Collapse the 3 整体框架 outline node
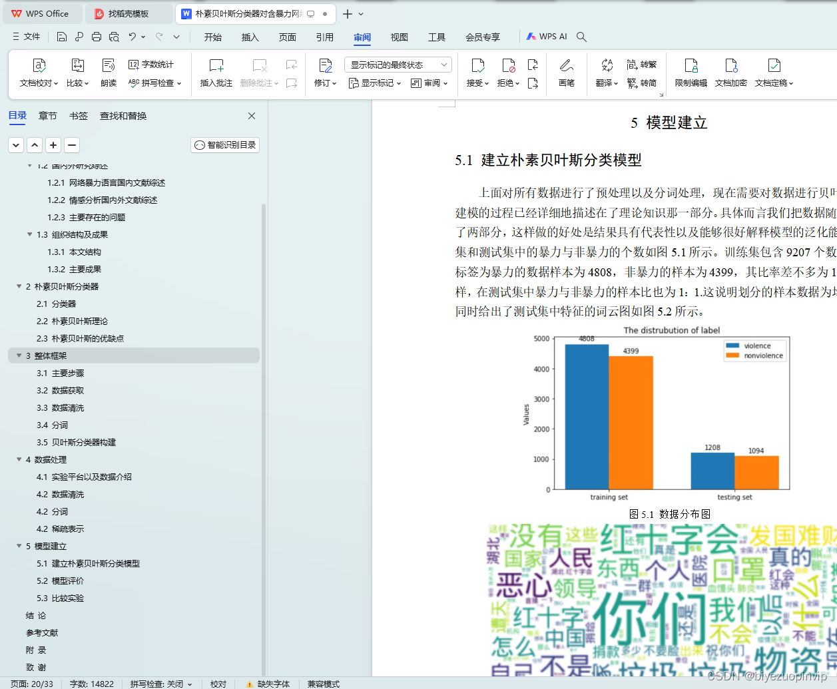 tap(19, 355)
